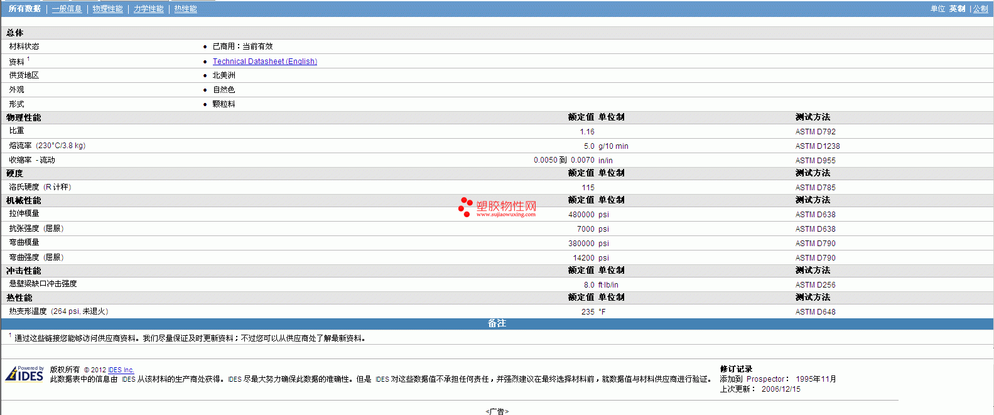Click the 热变形温度 row label
Screen dimensions: 994x415
58,311
